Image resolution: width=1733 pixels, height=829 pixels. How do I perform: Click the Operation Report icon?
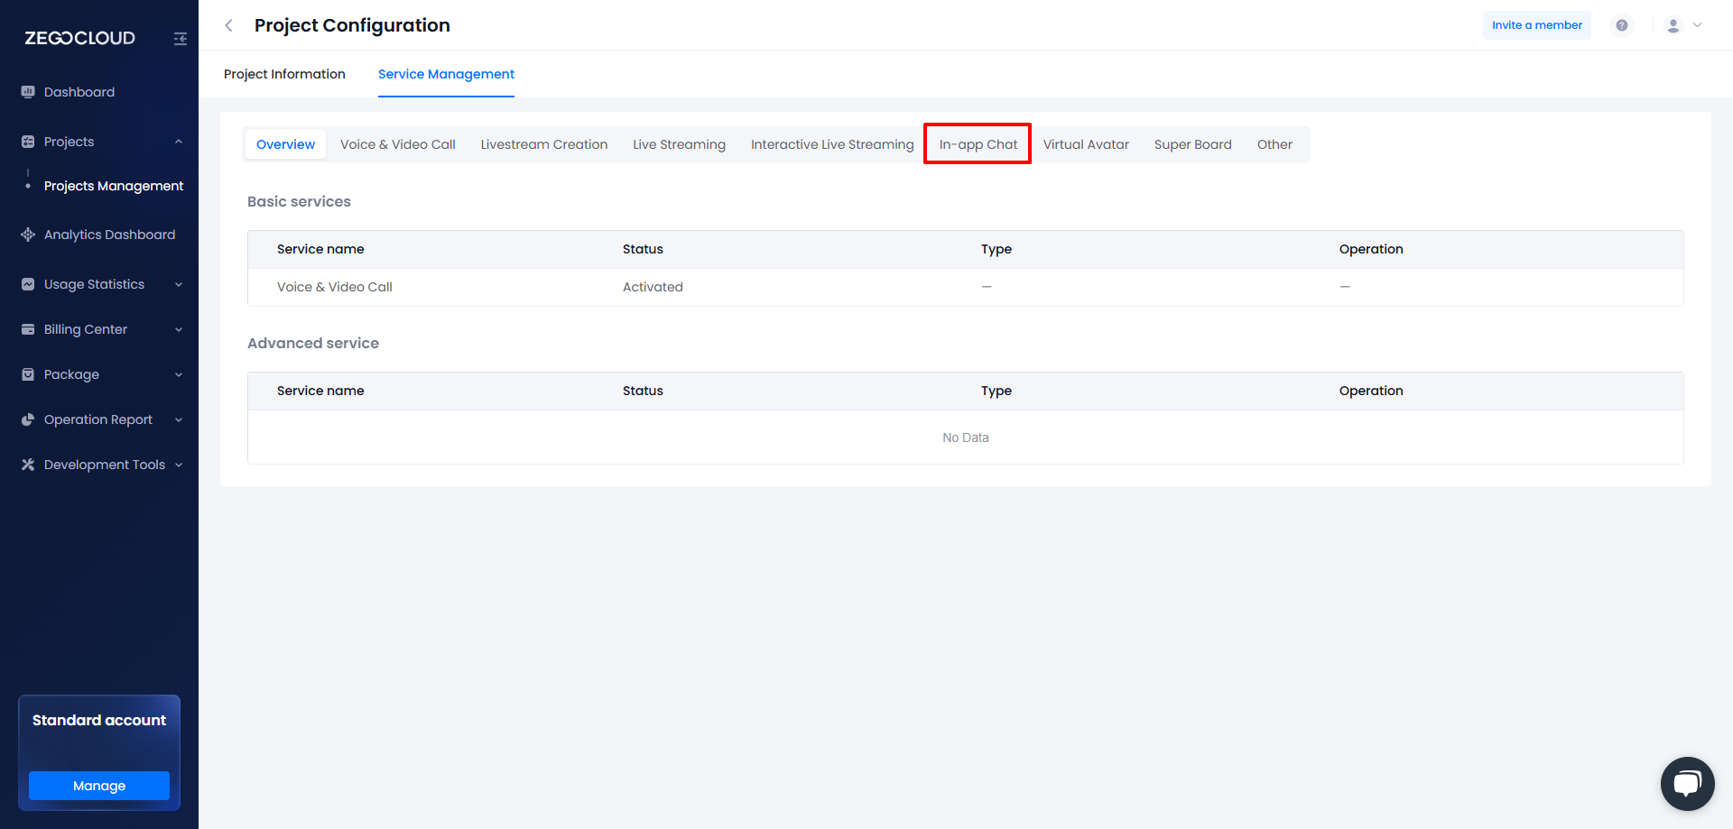pyautogui.click(x=28, y=419)
